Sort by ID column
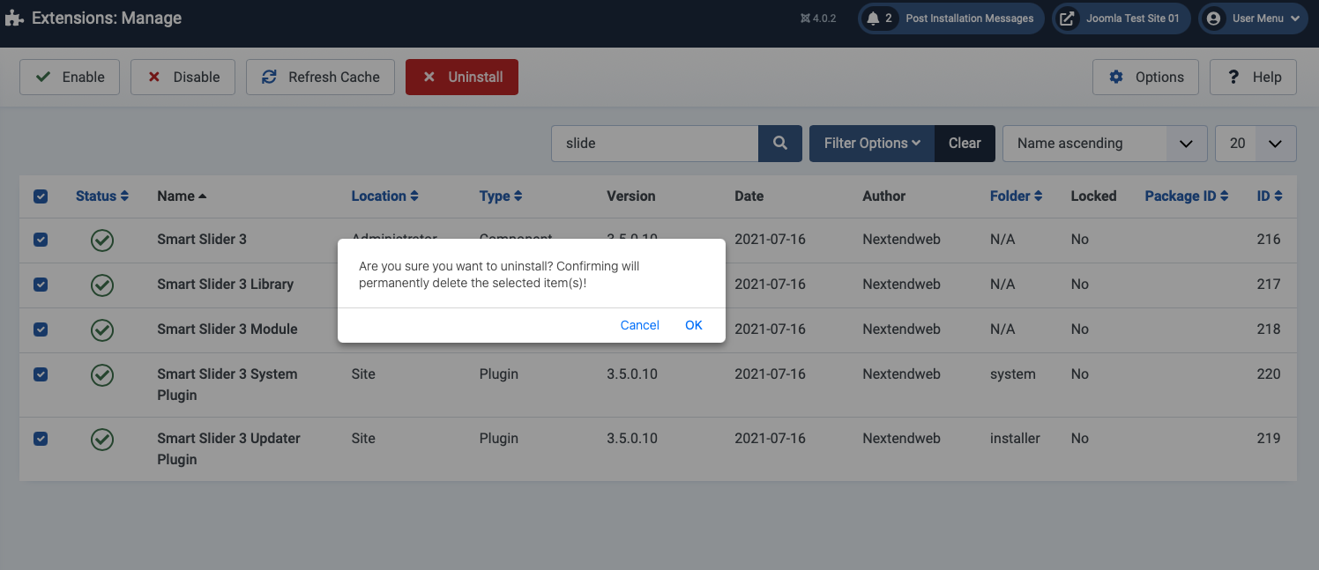This screenshot has height=570, width=1319. point(1270,196)
